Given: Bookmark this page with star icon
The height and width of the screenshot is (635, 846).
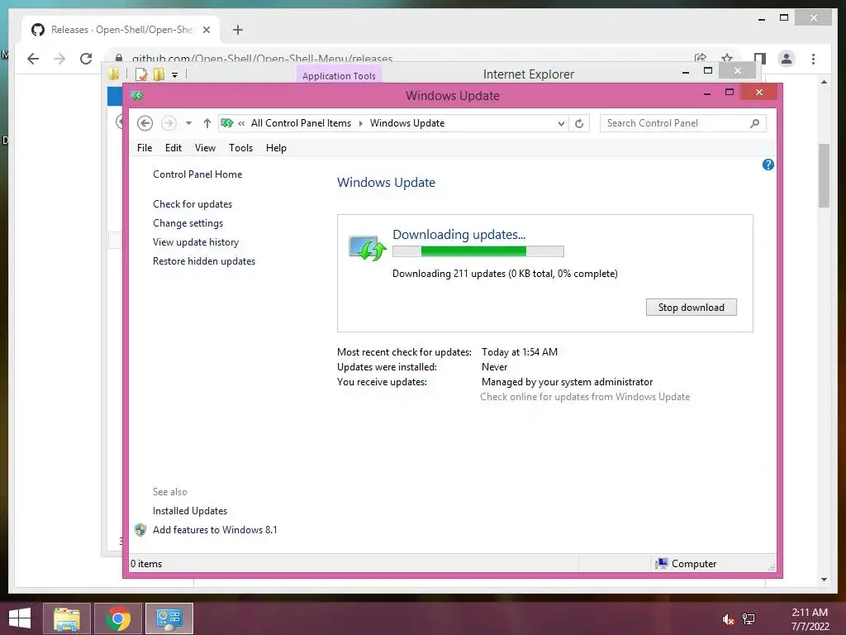Looking at the screenshot, I should pyautogui.click(x=727, y=59).
